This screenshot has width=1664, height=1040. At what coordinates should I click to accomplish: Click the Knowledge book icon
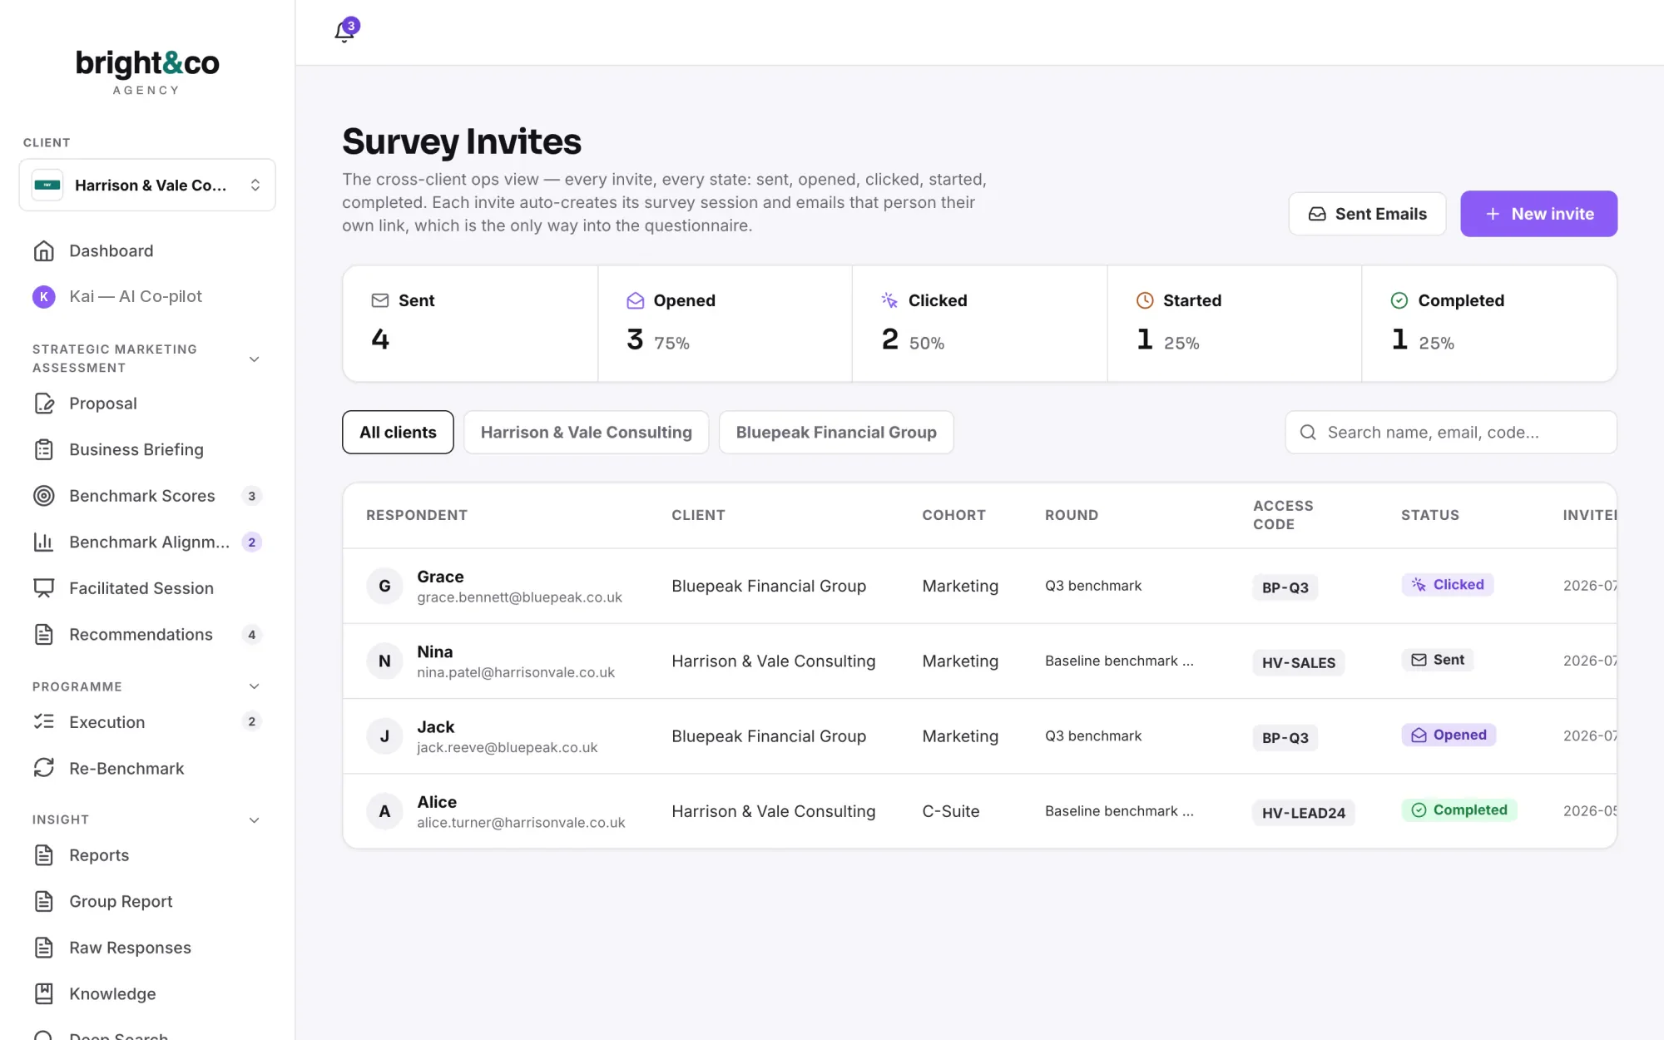(x=44, y=993)
